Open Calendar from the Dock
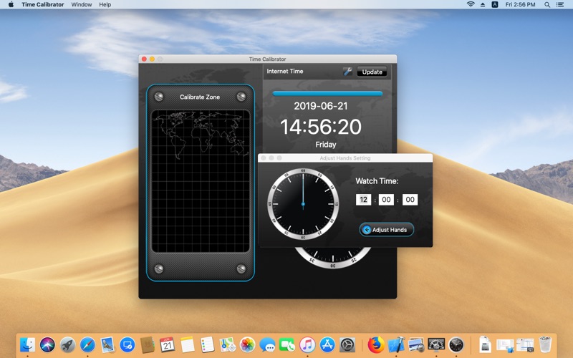The image size is (573, 358). (168, 344)
